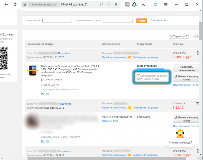Image resolution: width=203 pixels, height=160 pixels.
Task: Open the Xiaomi Redmi 7A product thumbnail
Action: coord(33,71)
